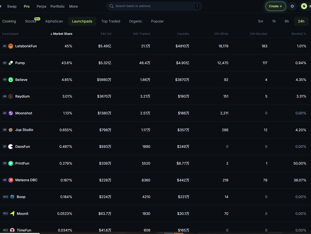Click the Moonshot purple logo icon
Screen dimensions: 311x234
coord(11,113)
